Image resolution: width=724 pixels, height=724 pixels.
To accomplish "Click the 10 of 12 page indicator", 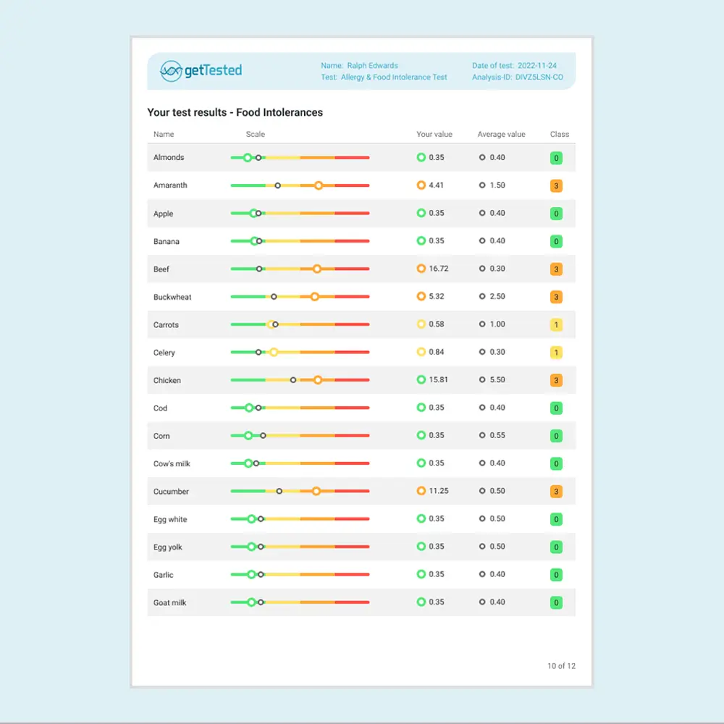I will 561,666.
